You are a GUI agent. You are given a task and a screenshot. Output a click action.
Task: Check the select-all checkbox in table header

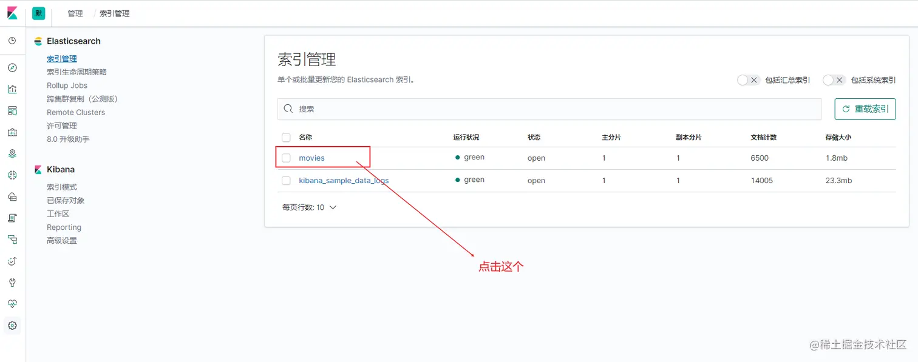click(286, 138)
